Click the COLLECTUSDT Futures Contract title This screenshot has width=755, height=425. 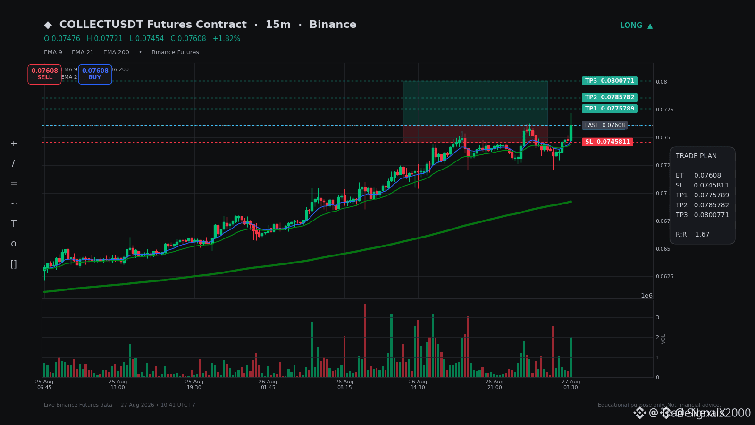153,25
